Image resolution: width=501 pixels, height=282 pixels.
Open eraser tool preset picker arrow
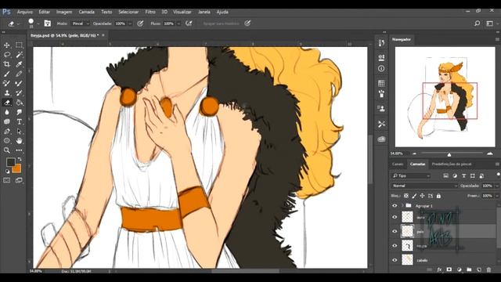pyautogui.click(x=18, y=23)
